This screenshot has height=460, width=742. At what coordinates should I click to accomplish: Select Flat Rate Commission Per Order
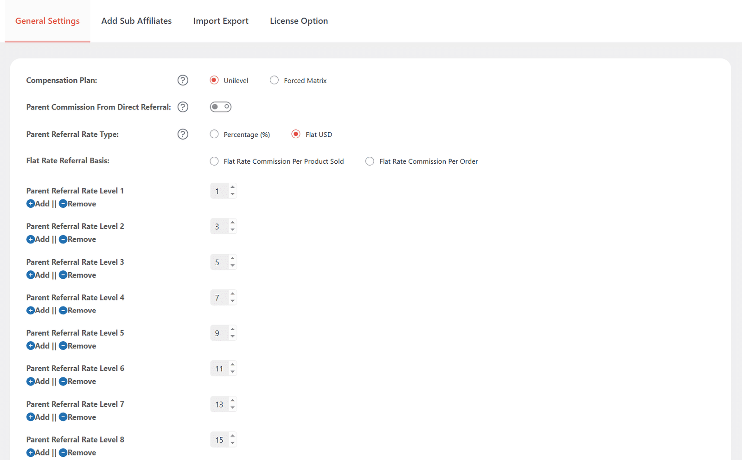pyautogui.click(x=370, y=161)
